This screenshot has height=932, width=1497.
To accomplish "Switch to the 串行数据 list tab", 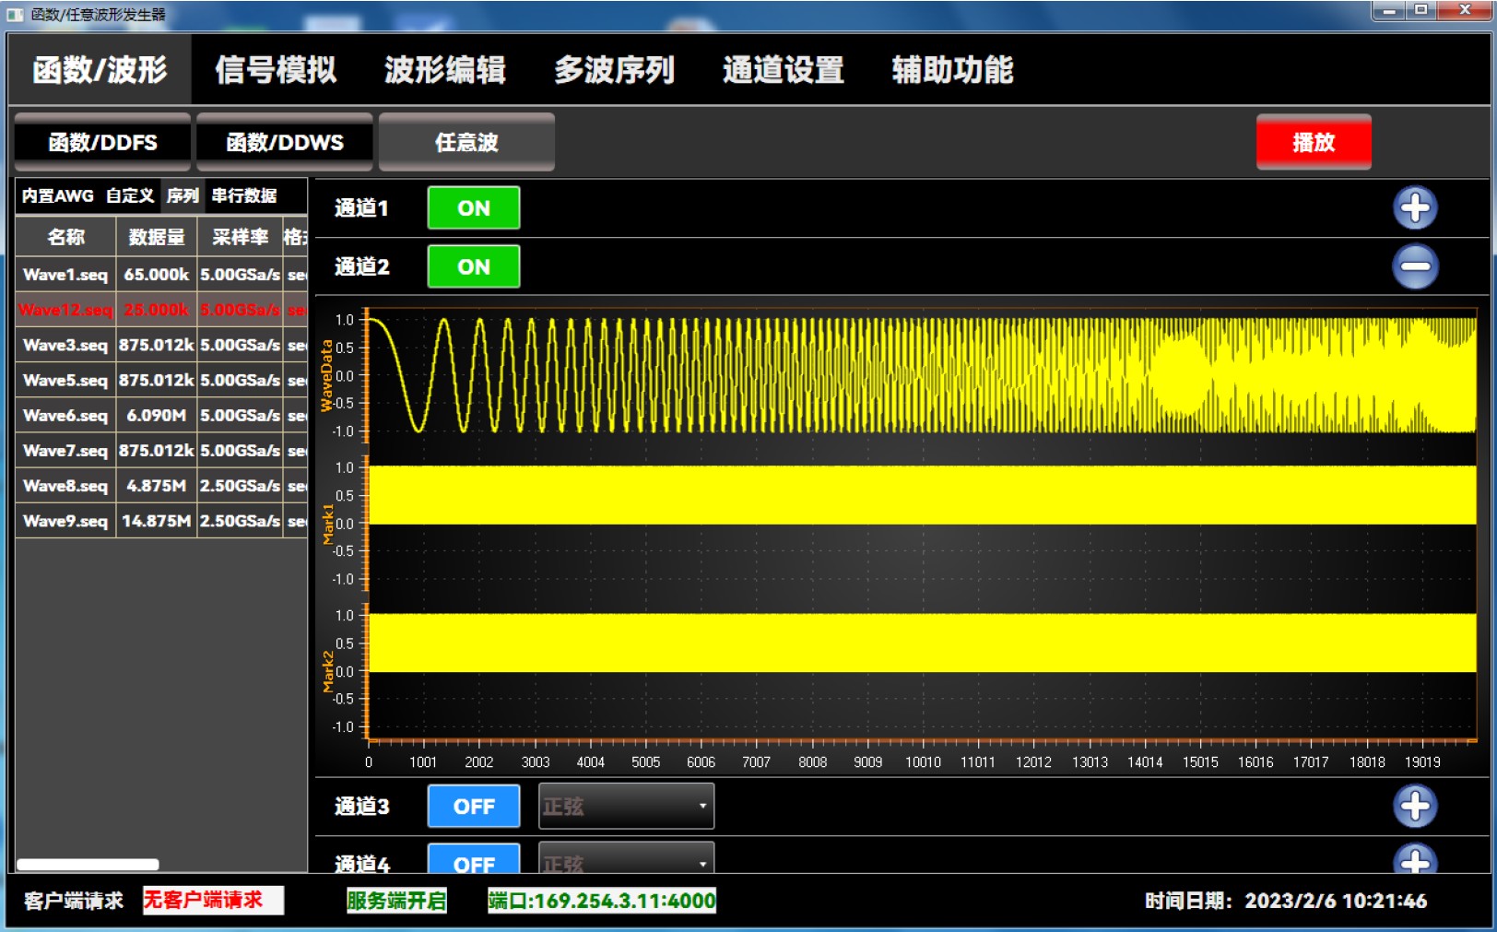I will click(244, 195).
